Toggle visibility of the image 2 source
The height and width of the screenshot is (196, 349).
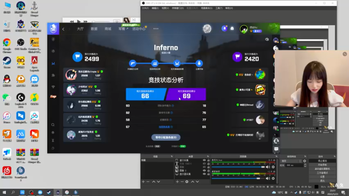click(x=204, y=170)
